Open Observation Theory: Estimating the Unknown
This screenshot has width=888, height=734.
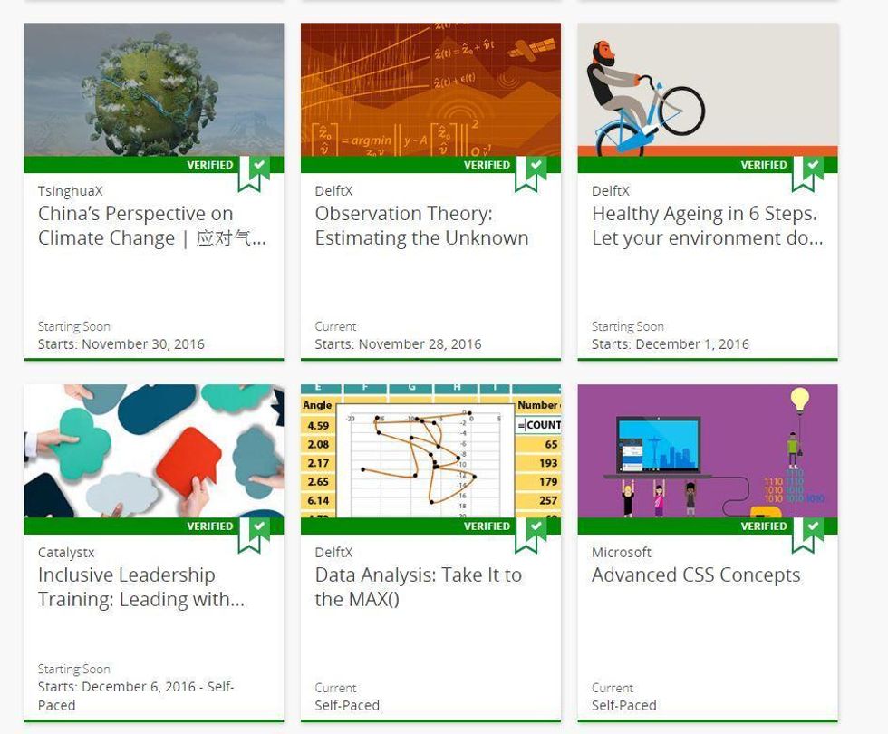tap(421, 226)
